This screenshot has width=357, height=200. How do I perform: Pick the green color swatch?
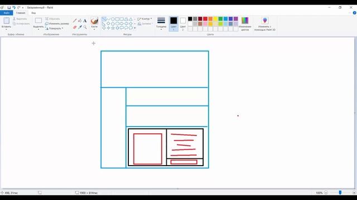point(220,19)
